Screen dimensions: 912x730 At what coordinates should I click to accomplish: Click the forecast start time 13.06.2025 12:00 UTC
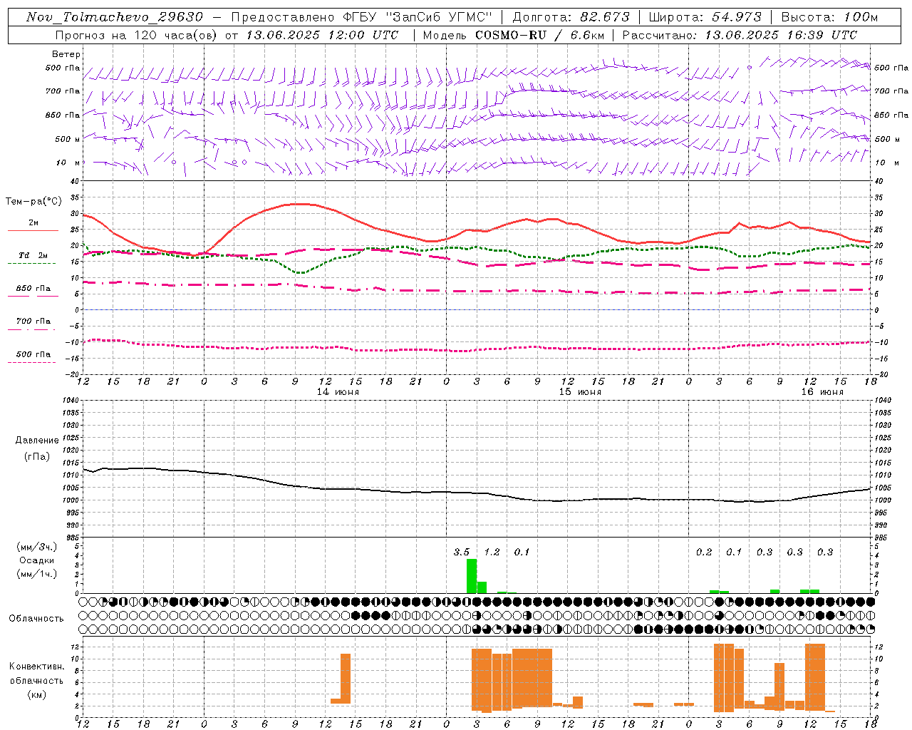pos(322,35)
